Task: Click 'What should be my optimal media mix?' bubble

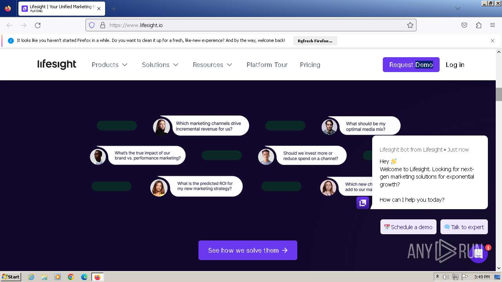Action: pos(370,126)
